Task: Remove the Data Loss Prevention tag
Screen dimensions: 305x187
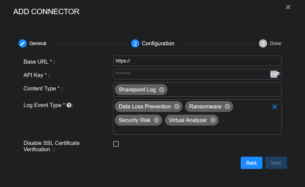Action: [x=177, y=106]
